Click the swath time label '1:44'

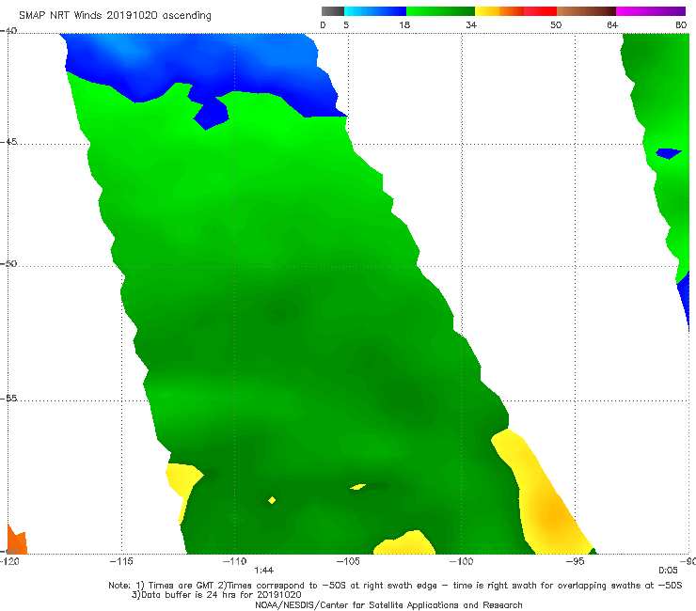coord(263,571)
